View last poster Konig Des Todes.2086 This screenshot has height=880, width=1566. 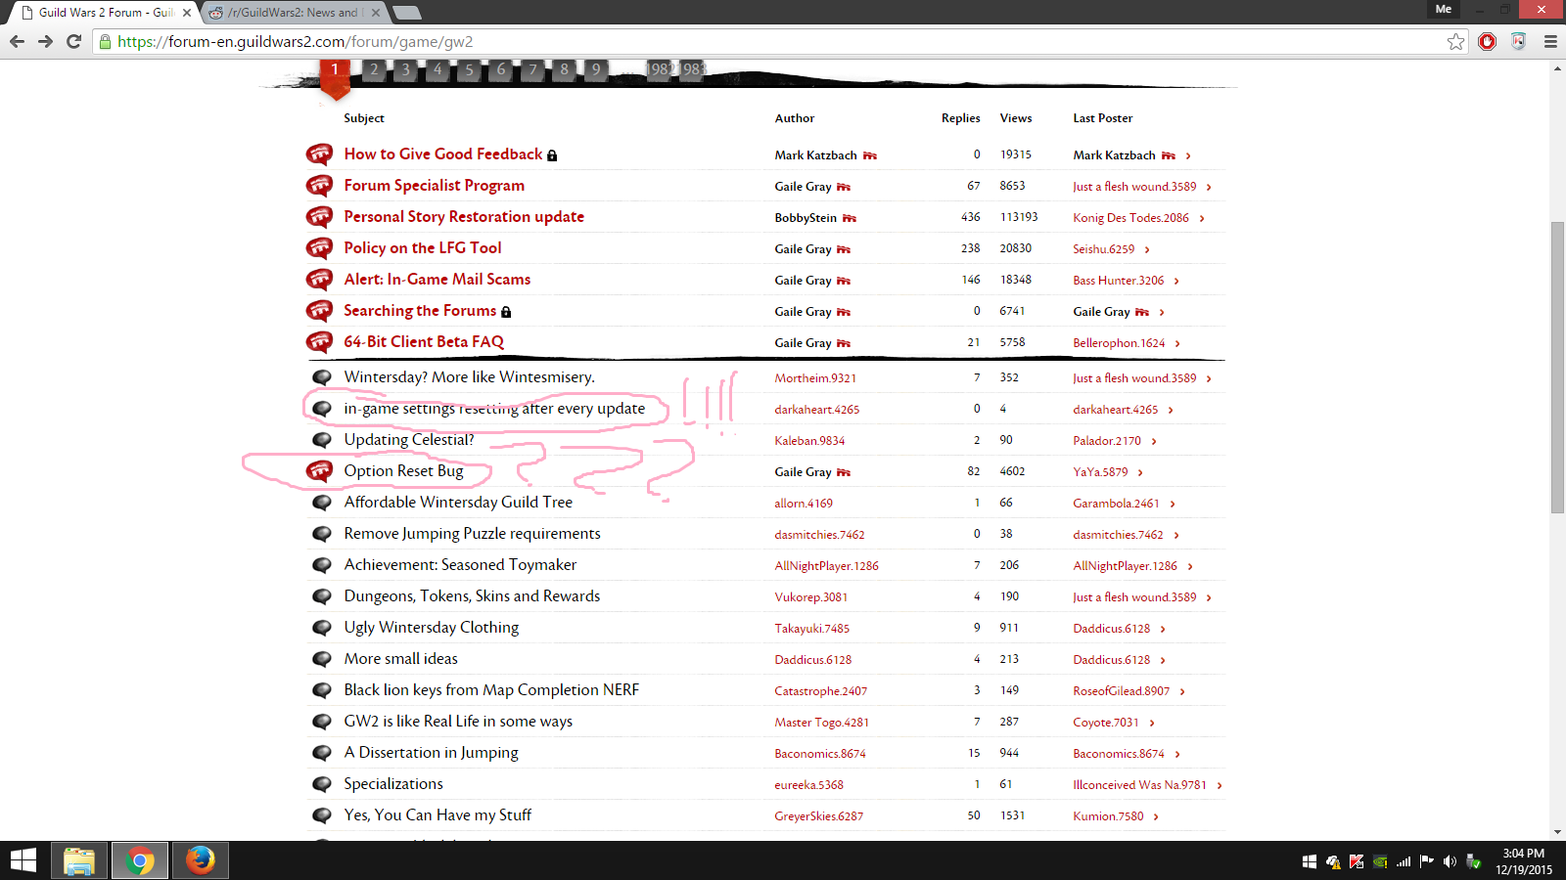(1130, 218)
